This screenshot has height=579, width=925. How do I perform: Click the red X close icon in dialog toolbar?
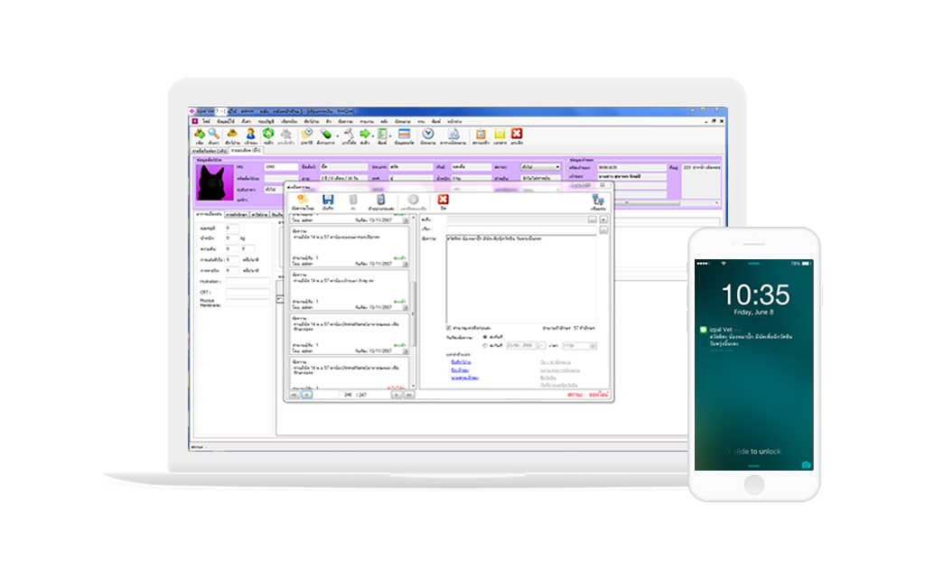[443, 200]
